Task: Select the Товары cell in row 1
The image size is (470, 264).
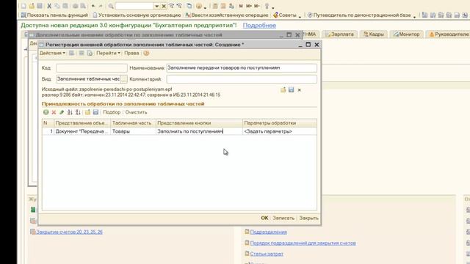Action: tap(134, 131)
